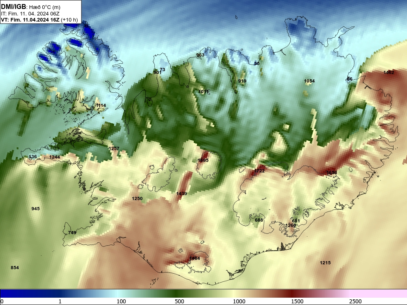Click the 1484 value label
Viewport: 407px width, 305px height.
tap(195, 258)
